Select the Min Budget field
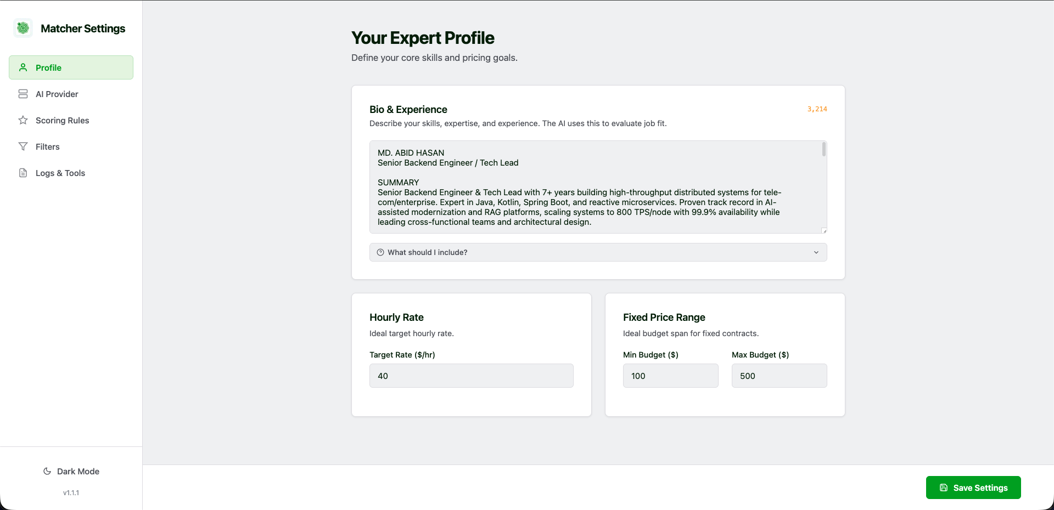Screen dimensions: 1054x510 [x=670, y=376]
